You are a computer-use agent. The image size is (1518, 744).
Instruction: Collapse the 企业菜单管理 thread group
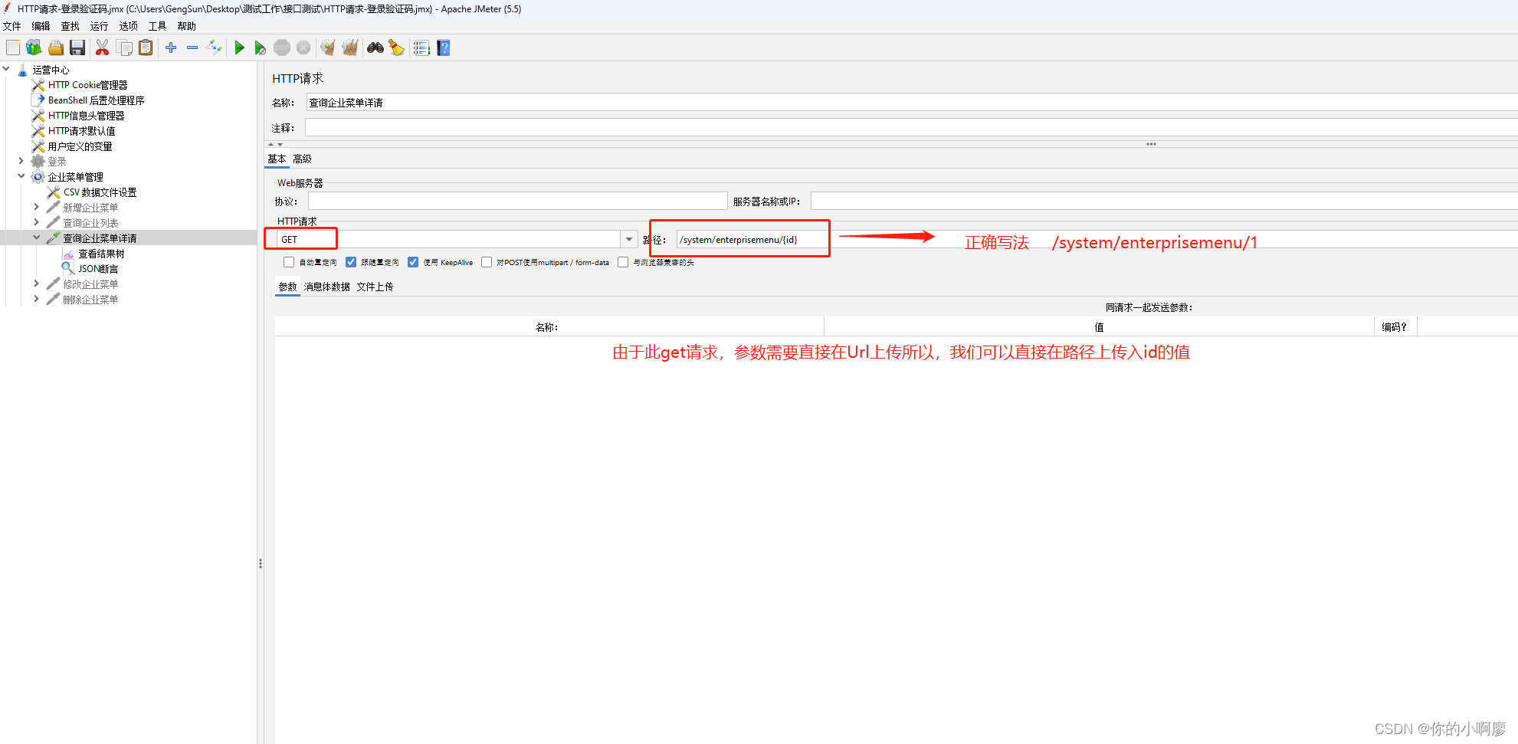[x=21, y=176]
